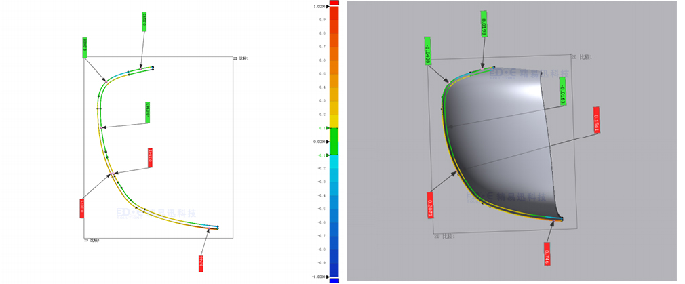The width and height of the screenshot is (685, 284).
Task: Select the red 0.1541 label in 3D view
Action: coord(597,121)
